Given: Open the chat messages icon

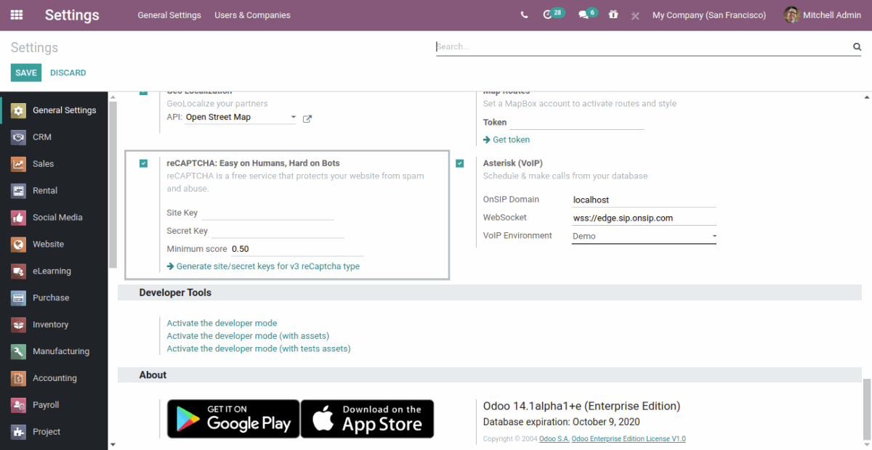Looking at the screenshot, I should point(584,15).
